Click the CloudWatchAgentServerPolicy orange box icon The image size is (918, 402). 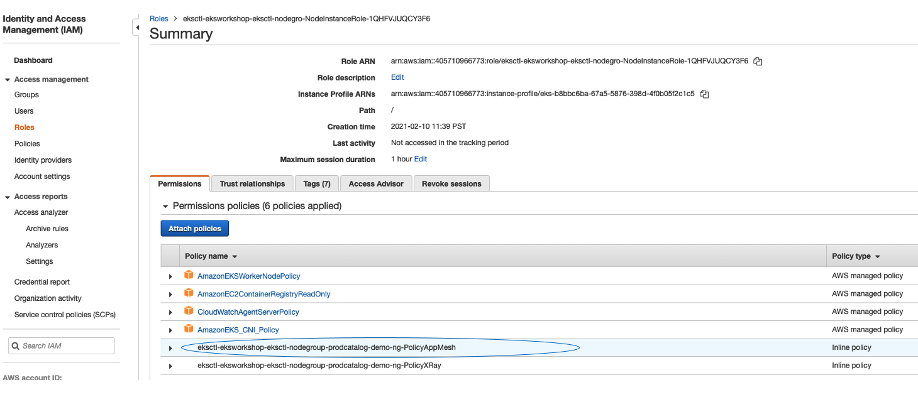189,311
